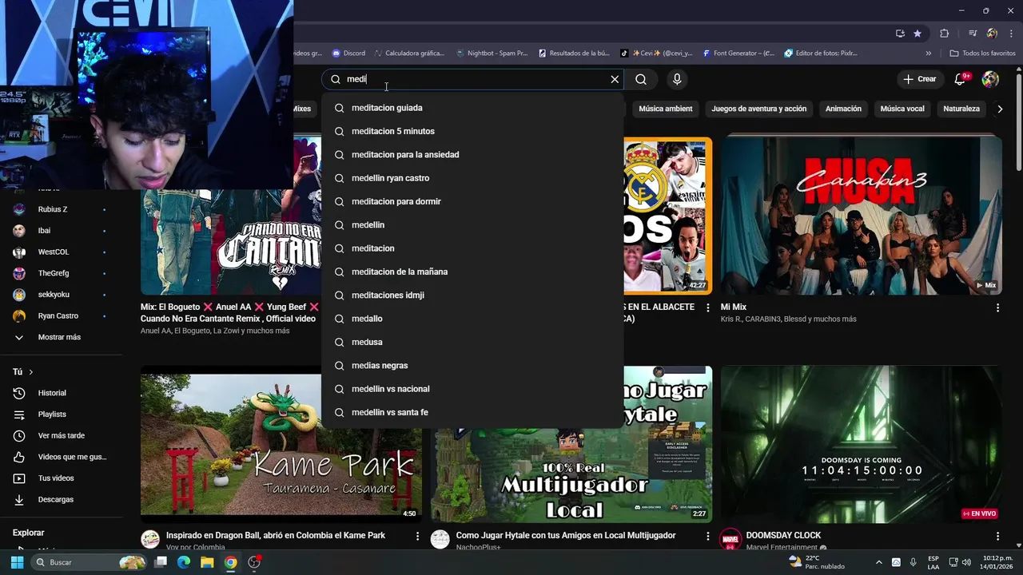
Task: Click install app icon in address bar
Action: tap(900, 34)
